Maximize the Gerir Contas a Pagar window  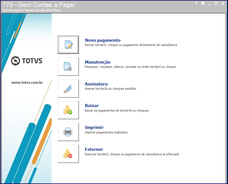216,4
